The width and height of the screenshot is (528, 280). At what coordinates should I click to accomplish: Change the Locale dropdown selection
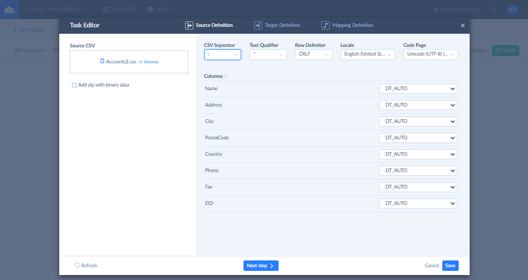[368, 55]
